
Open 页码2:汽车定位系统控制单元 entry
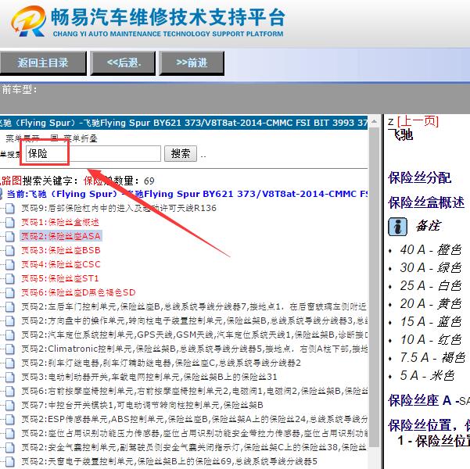(194, 335)
